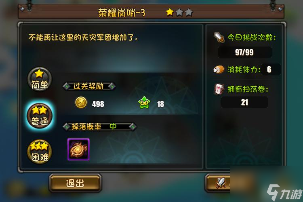Click the gold coin reward icon
The width and height of the screenshot is (303, 202).
coord(81,103)
